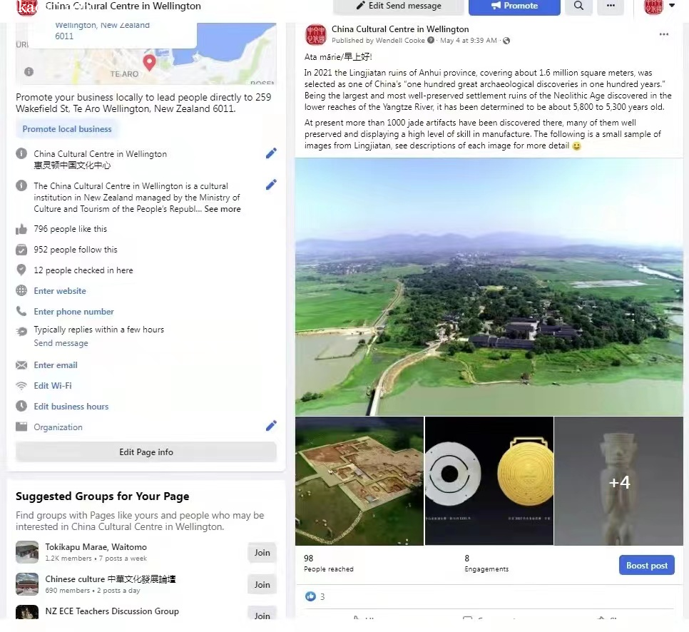Screen dimensions: 689x632
Task: Click the May 4 at 9:39 AM timestamp
Action: point(469,41)
